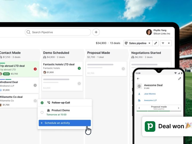Tap the building icon beside Awesome LLP
This screenshot has width=192, height=144.
pos(139,101)
